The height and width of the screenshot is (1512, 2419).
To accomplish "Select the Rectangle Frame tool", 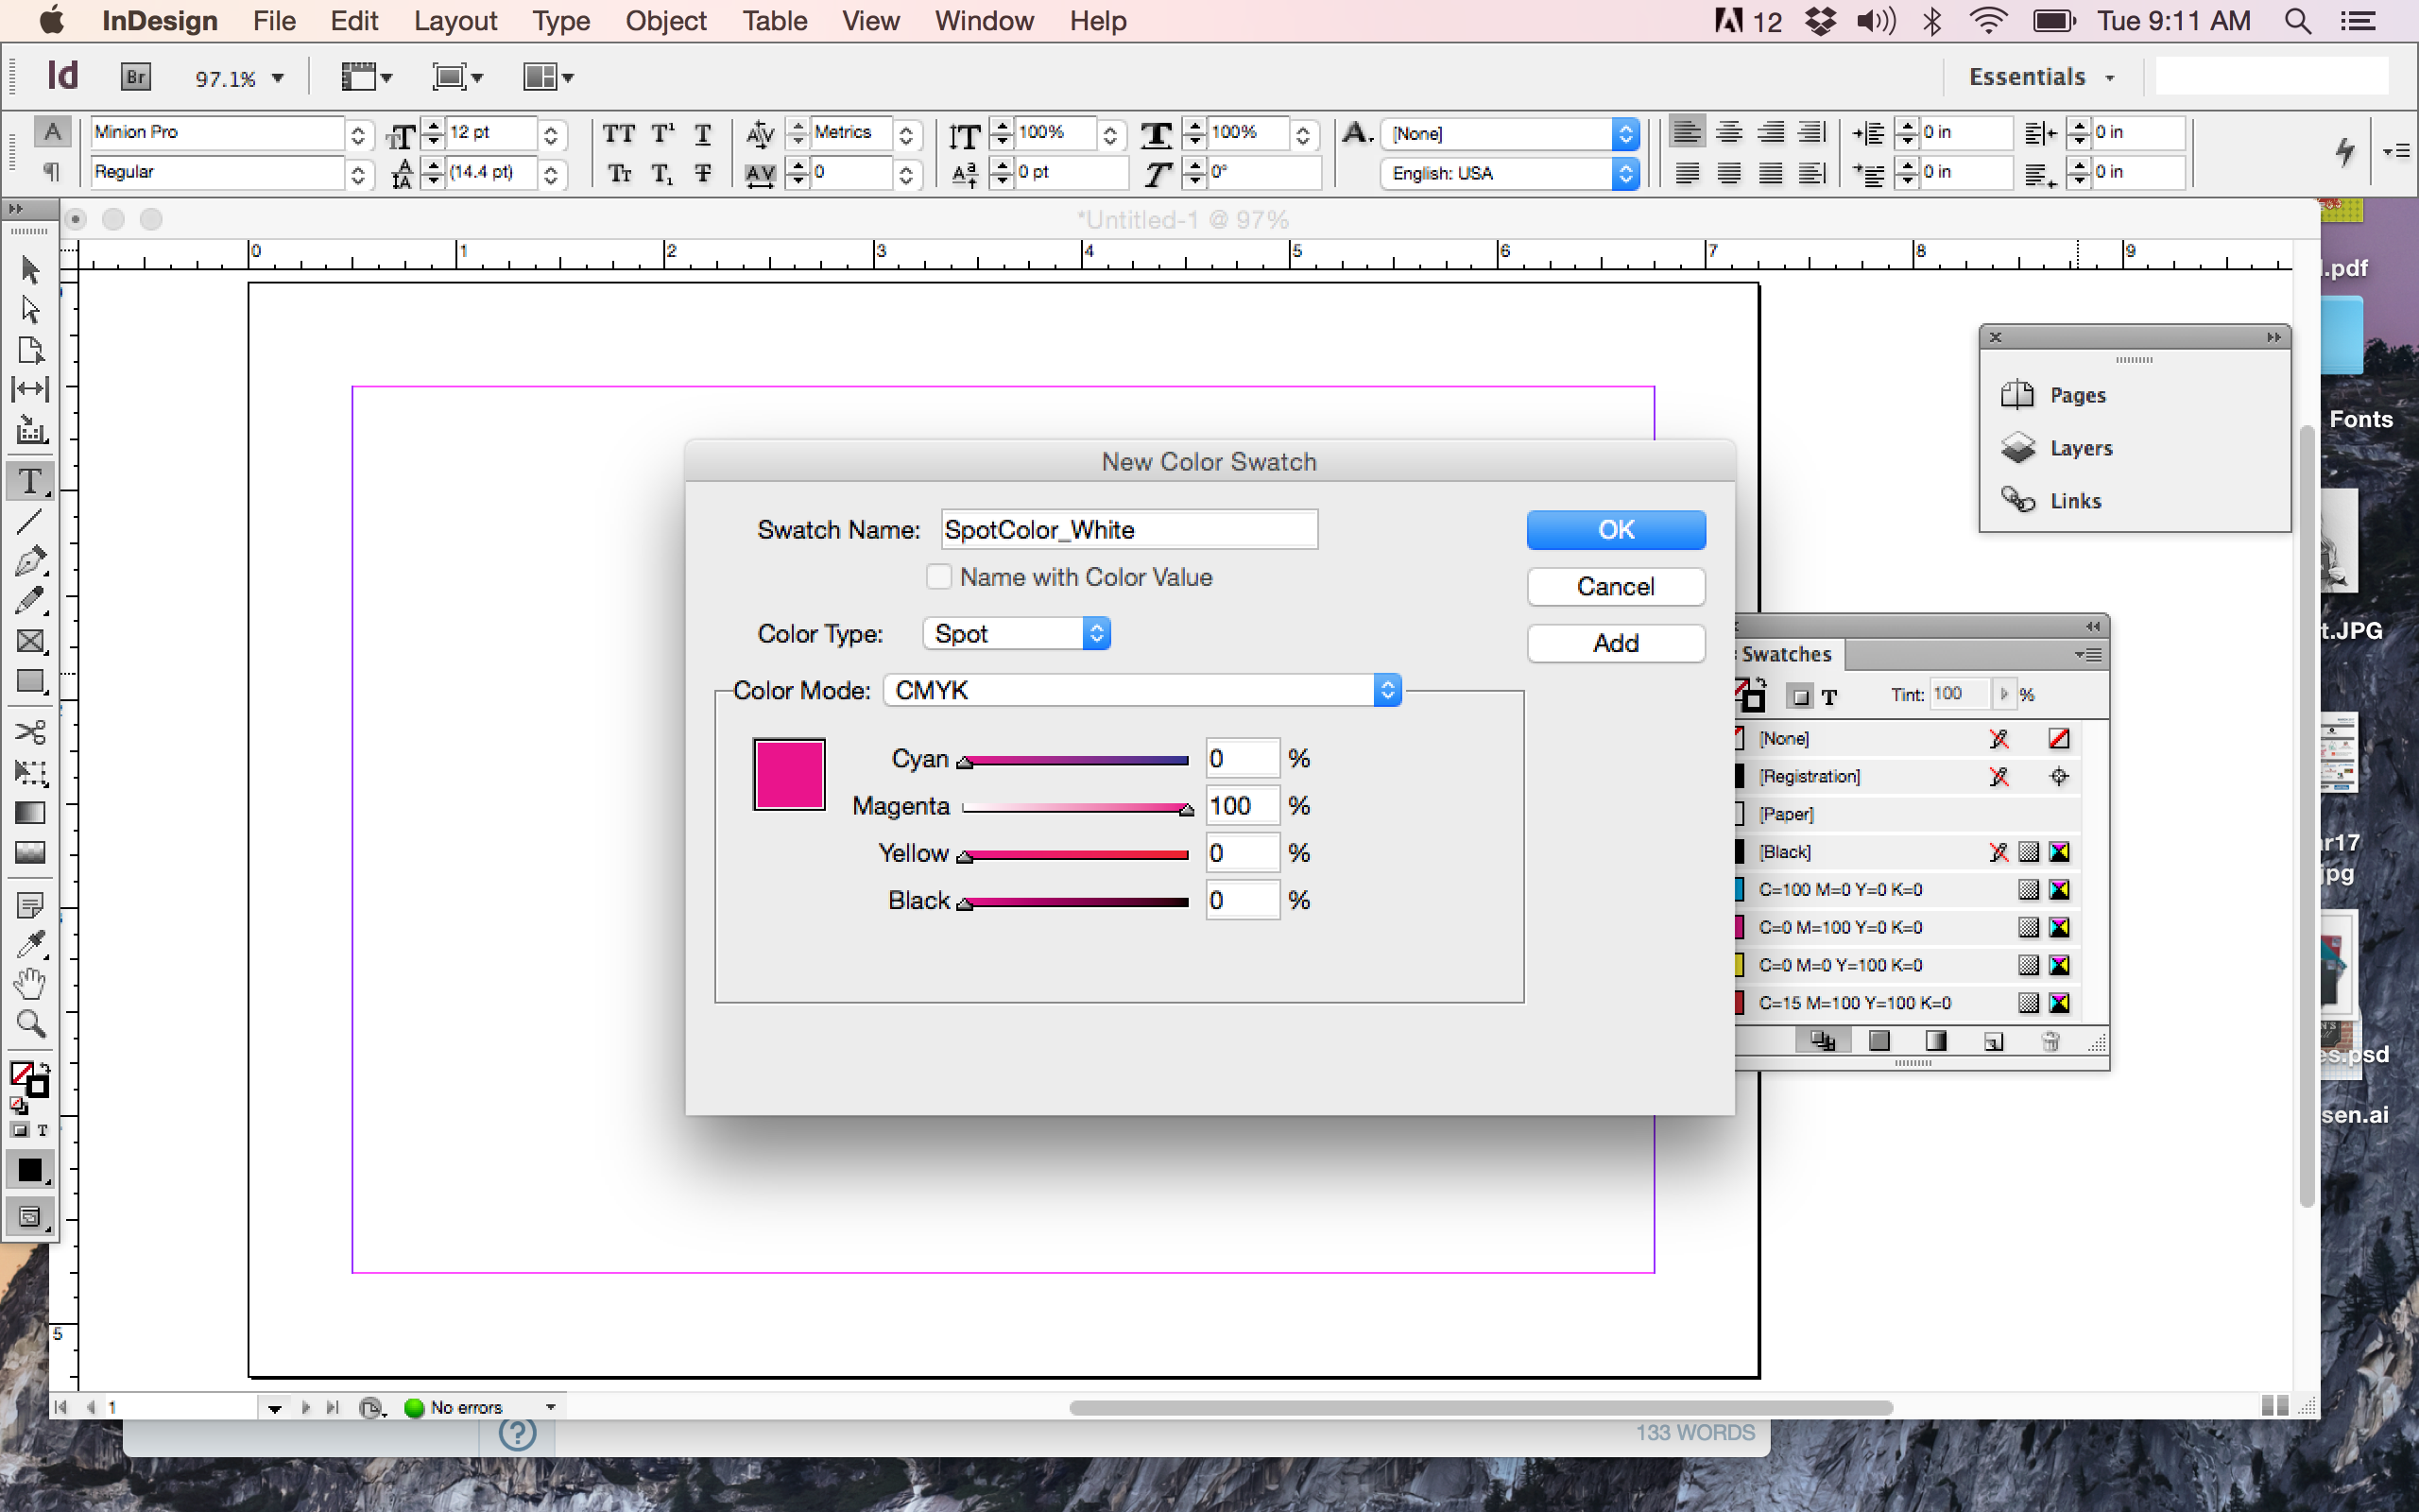I will click(30, 641).
